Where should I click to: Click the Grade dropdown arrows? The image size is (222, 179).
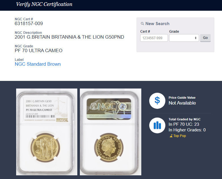click(x=195, y=38)
